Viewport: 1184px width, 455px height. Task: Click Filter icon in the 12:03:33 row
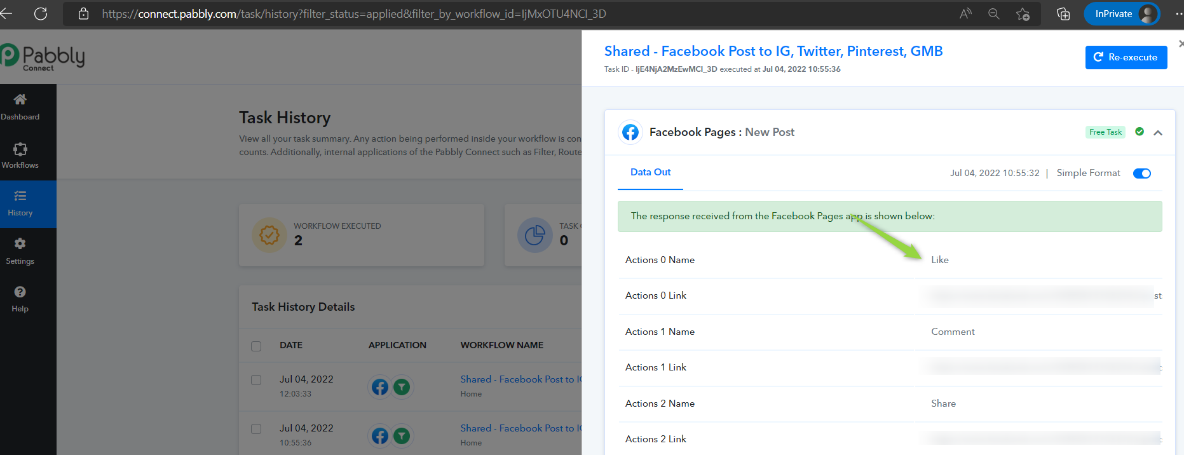click(402, 387)
